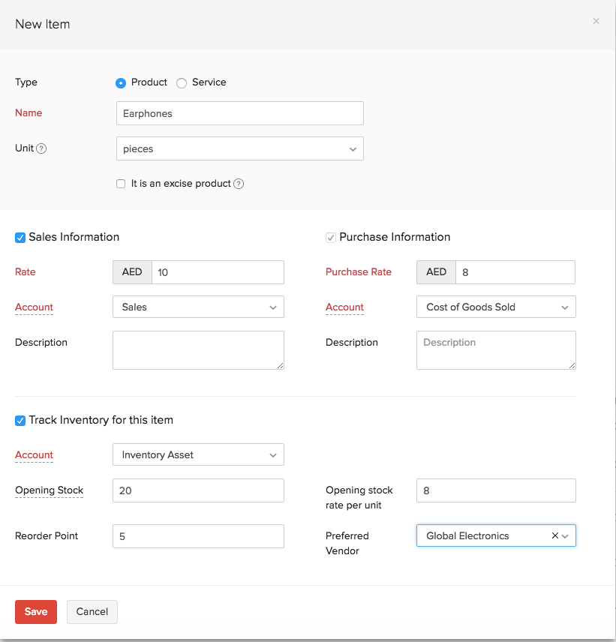
Task: Click the help icon beside excise product label
Action: click(x=239, y=184)
